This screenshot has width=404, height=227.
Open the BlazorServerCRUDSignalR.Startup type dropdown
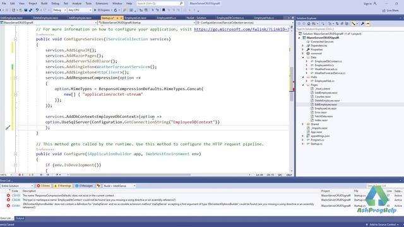146,23
